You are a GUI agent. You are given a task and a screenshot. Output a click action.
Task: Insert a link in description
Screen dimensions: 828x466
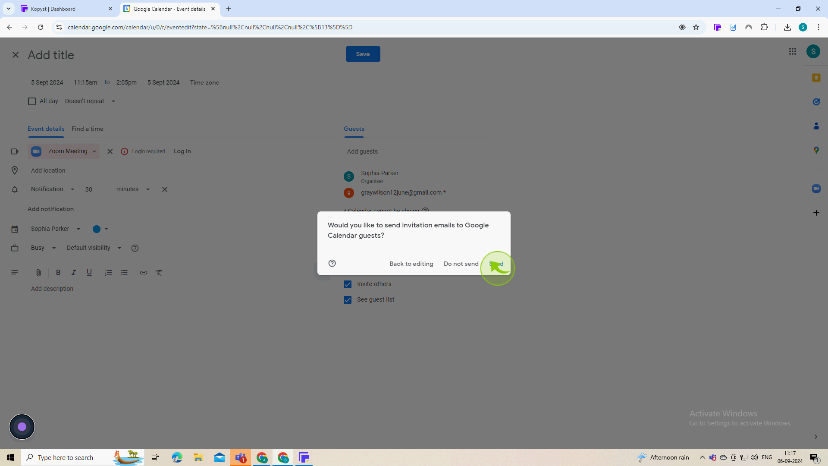pos(144,273)
